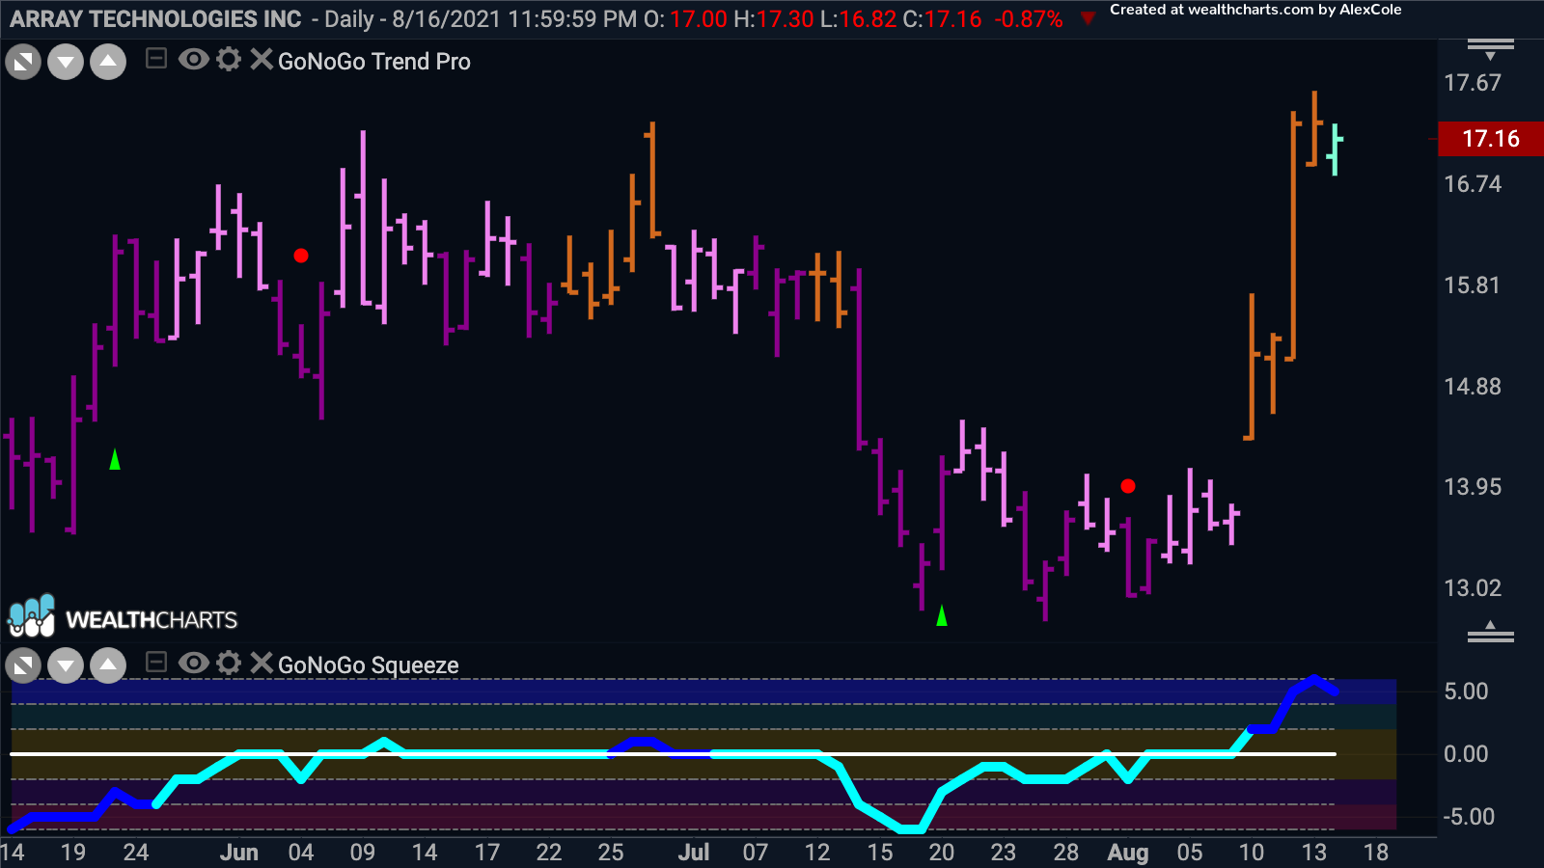Maximize the GoNoGo Squeeze pane
1544x868 pixels.
pyautogui.click(x=23, y=665)
